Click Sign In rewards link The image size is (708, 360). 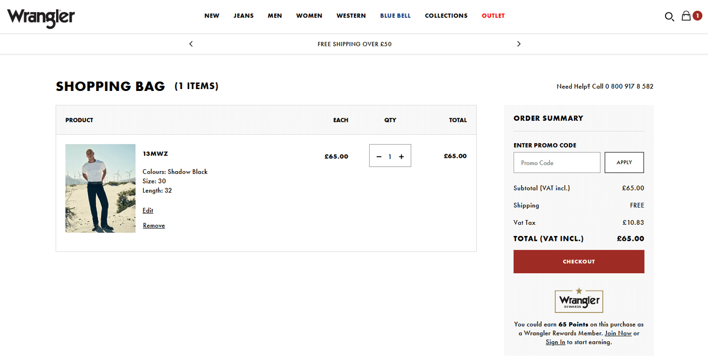tap(556, 342)
